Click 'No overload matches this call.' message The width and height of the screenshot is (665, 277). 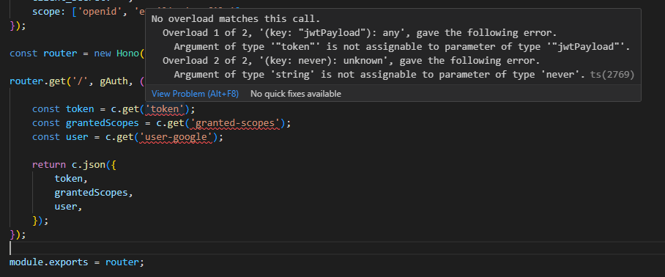pos(236,18)
